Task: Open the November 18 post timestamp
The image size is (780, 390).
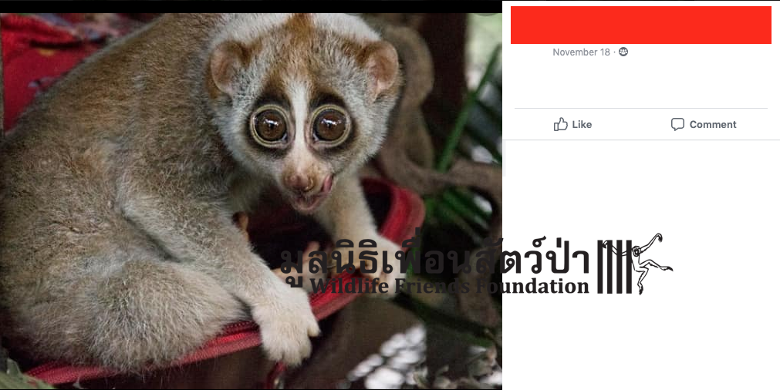Action: click(x=581, y=52)
